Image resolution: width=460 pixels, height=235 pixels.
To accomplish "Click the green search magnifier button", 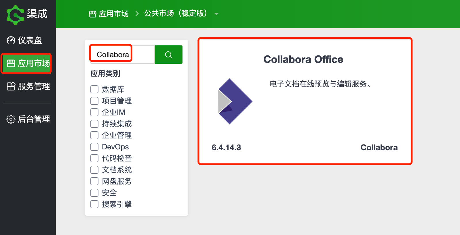I will tap(169, 55).
